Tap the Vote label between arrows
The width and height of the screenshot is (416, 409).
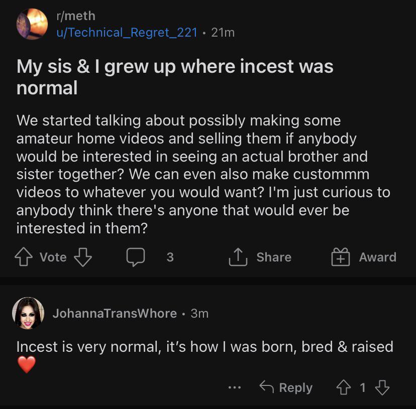53,257
